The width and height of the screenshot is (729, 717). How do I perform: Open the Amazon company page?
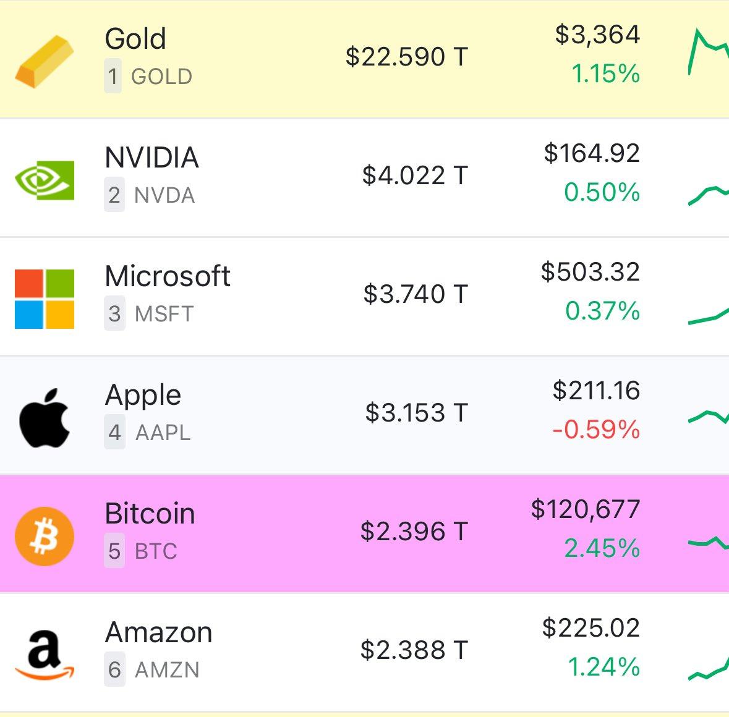pos(158,632)
